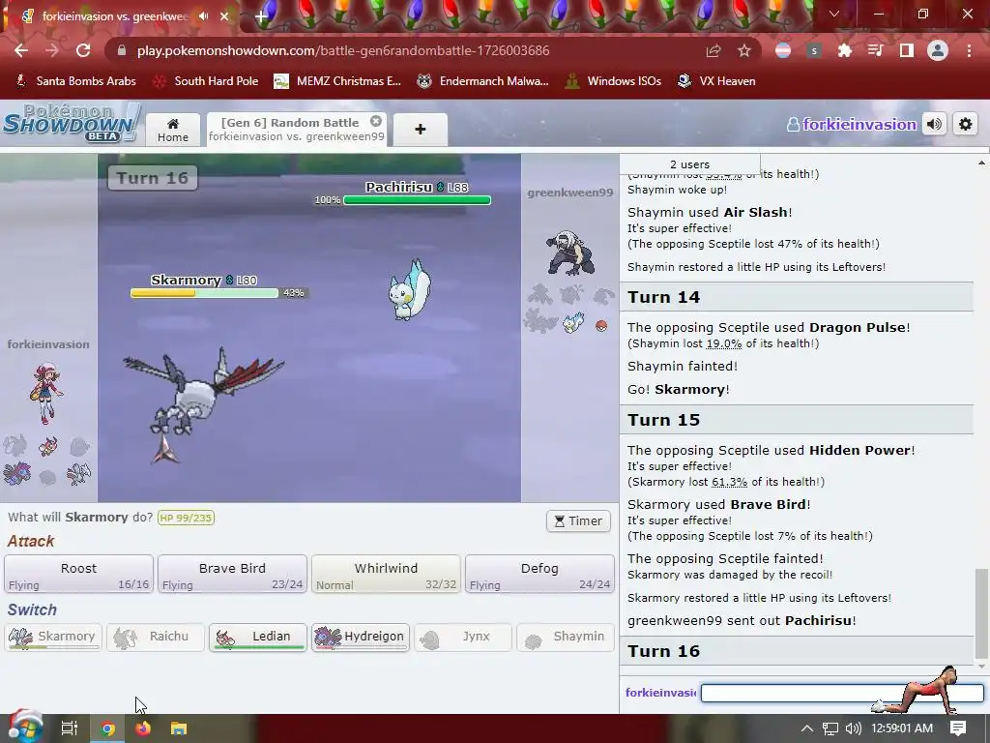
Task: Click Pachirisu's green HP bar
Action: (x=417, y=200)
